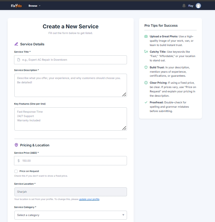
Task: Click the notification bell icon
Action: [184, 6]
